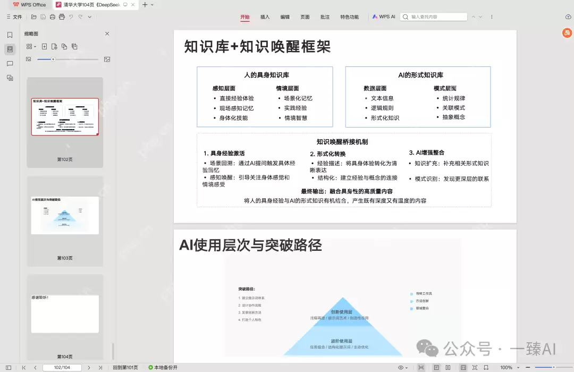Switch to the 插入 ribbon tab
This screenshot has height=372, width=574.
(265, 16)
